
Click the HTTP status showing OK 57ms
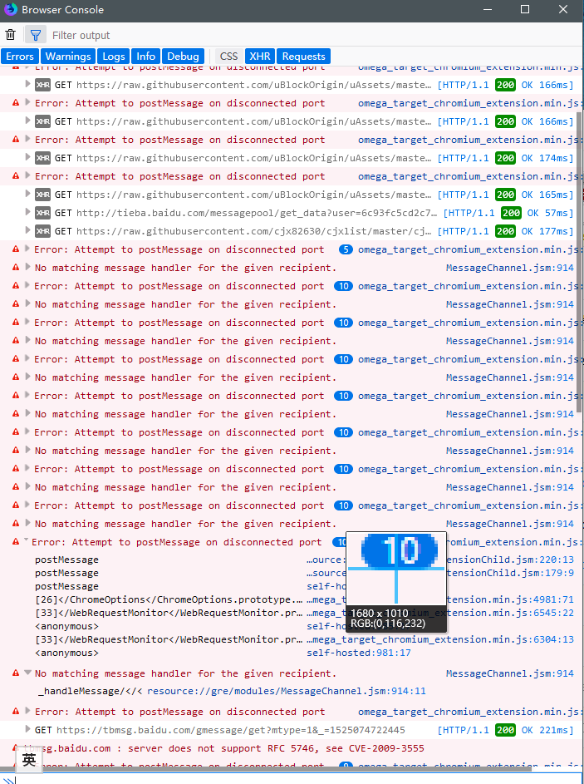pos(508,213)
